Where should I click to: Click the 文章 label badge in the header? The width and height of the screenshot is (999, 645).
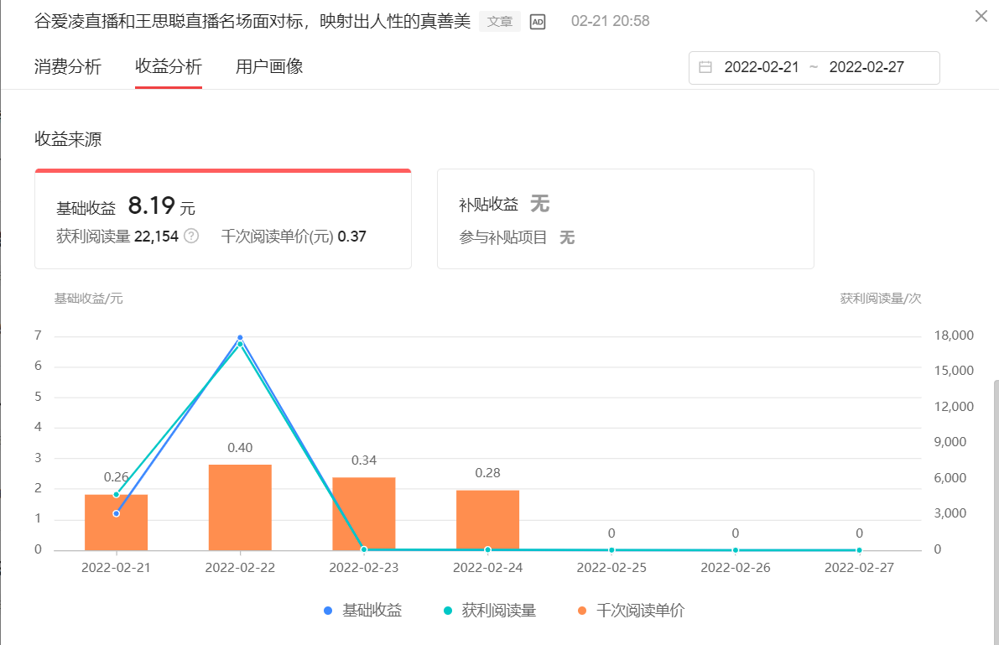499,20
